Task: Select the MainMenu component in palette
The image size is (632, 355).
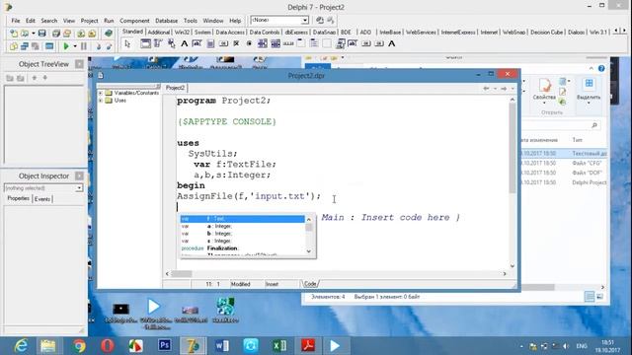Action: 158,43
